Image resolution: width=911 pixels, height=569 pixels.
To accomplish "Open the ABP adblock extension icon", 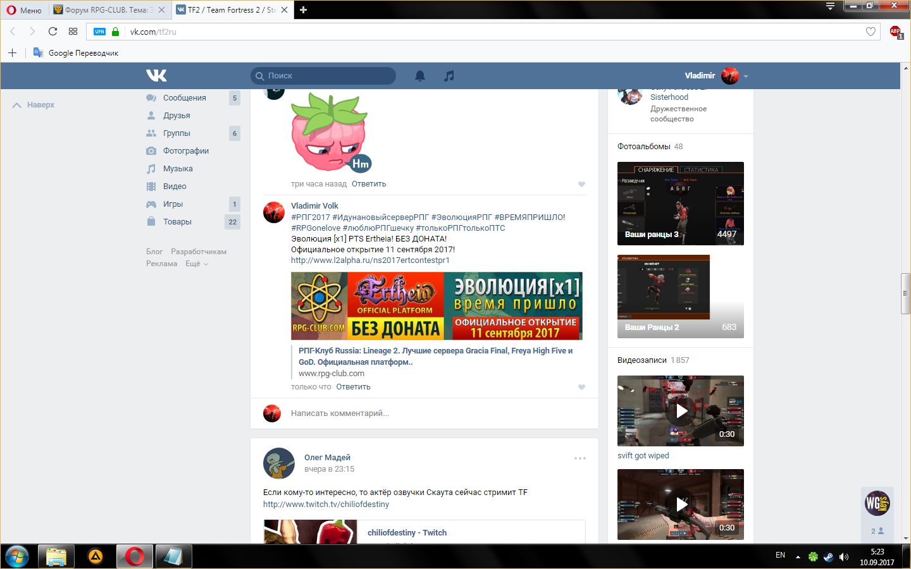I will [x=896, y=32].
